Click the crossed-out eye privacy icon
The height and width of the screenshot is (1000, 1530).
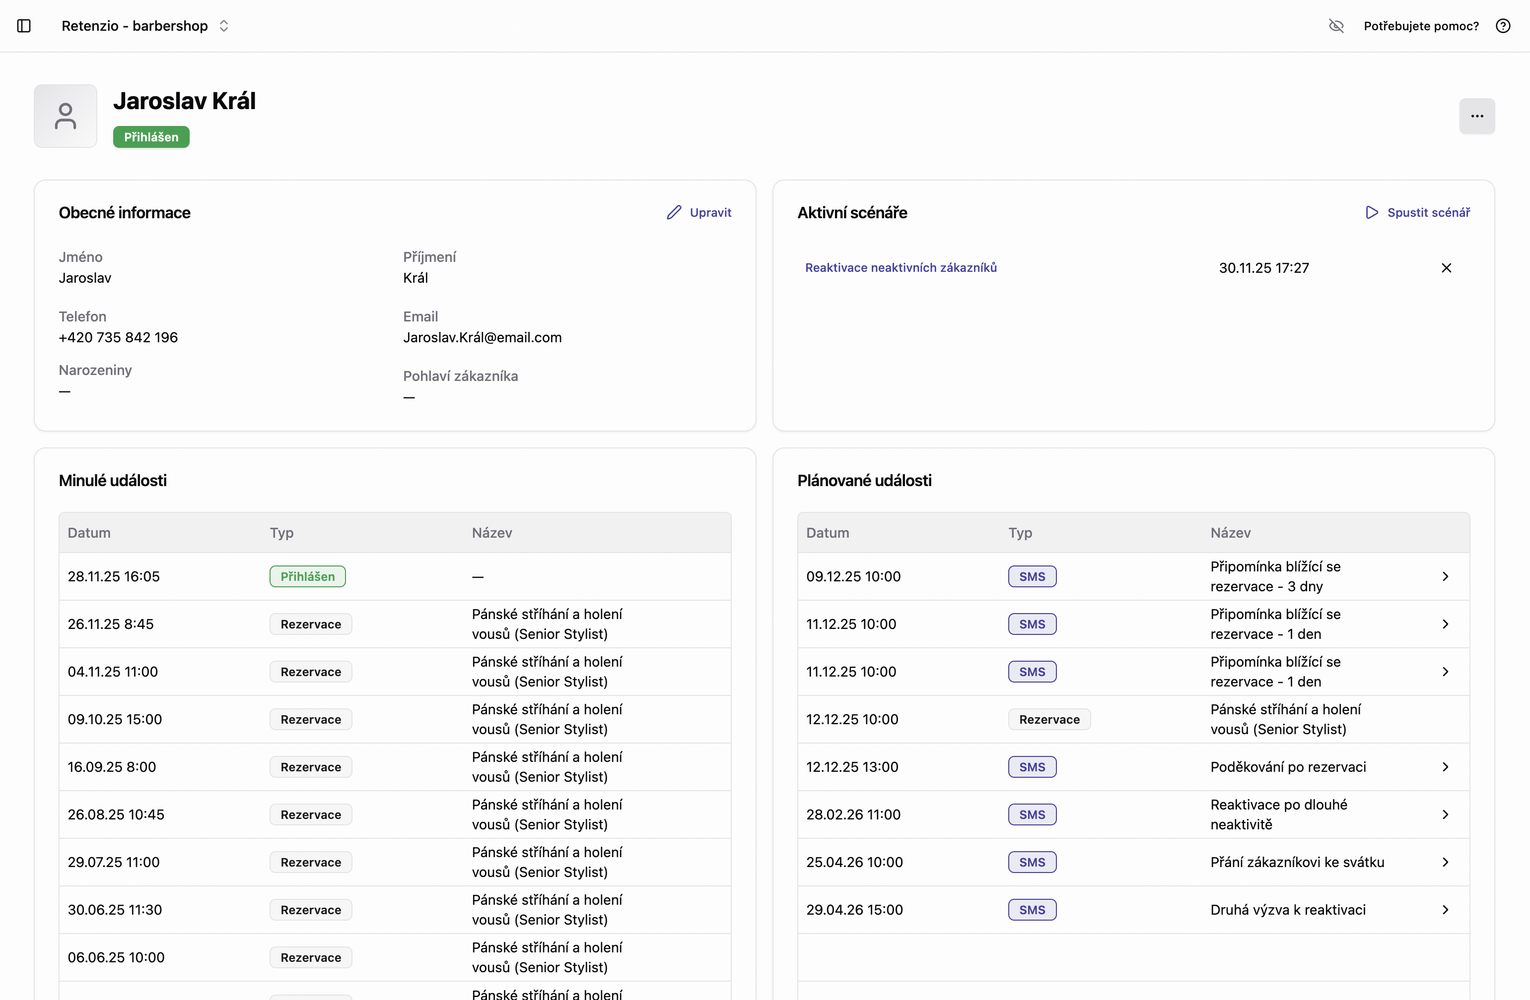tap(1336, 26)
